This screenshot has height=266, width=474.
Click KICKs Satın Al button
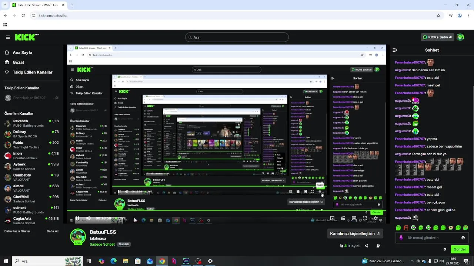pos(438,37)
